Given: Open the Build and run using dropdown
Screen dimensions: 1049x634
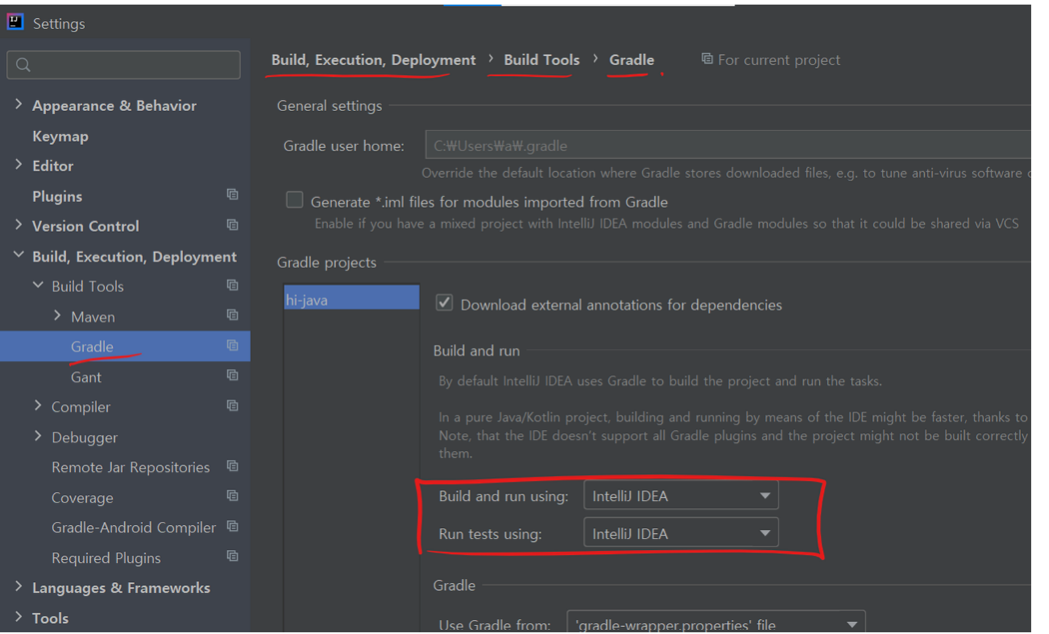Looking at the screenshot, I should pyautogui.click(x=681, y=495).
